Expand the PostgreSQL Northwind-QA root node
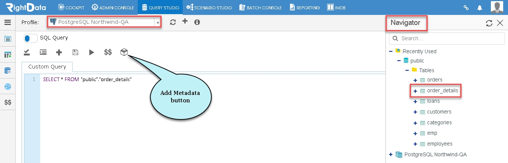Viewport: 508px width, 163px height. pyautogui.click(x=391, y=154)
